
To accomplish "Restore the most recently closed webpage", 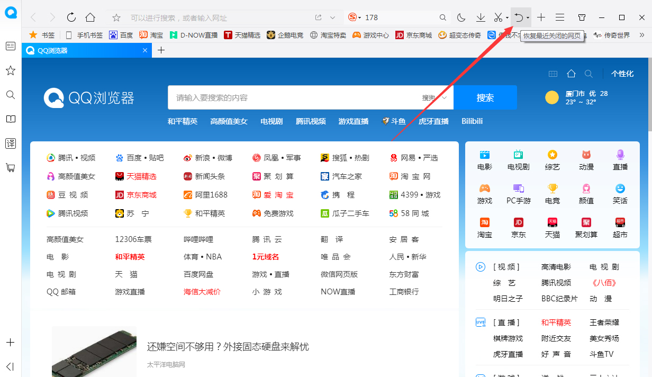I will click(517, 17).
